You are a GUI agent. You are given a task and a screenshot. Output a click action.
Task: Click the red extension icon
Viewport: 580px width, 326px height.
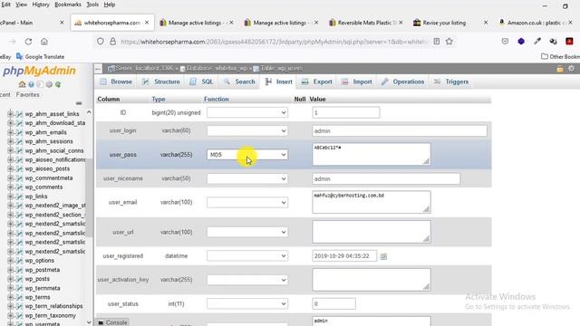(x=569, y=42)
